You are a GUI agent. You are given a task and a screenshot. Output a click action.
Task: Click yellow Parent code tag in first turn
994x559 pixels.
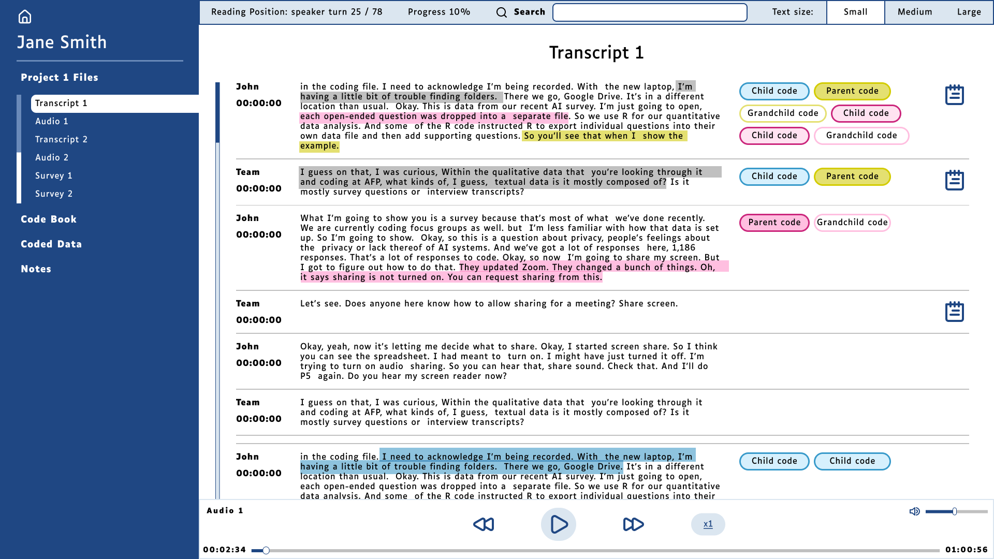852,91
